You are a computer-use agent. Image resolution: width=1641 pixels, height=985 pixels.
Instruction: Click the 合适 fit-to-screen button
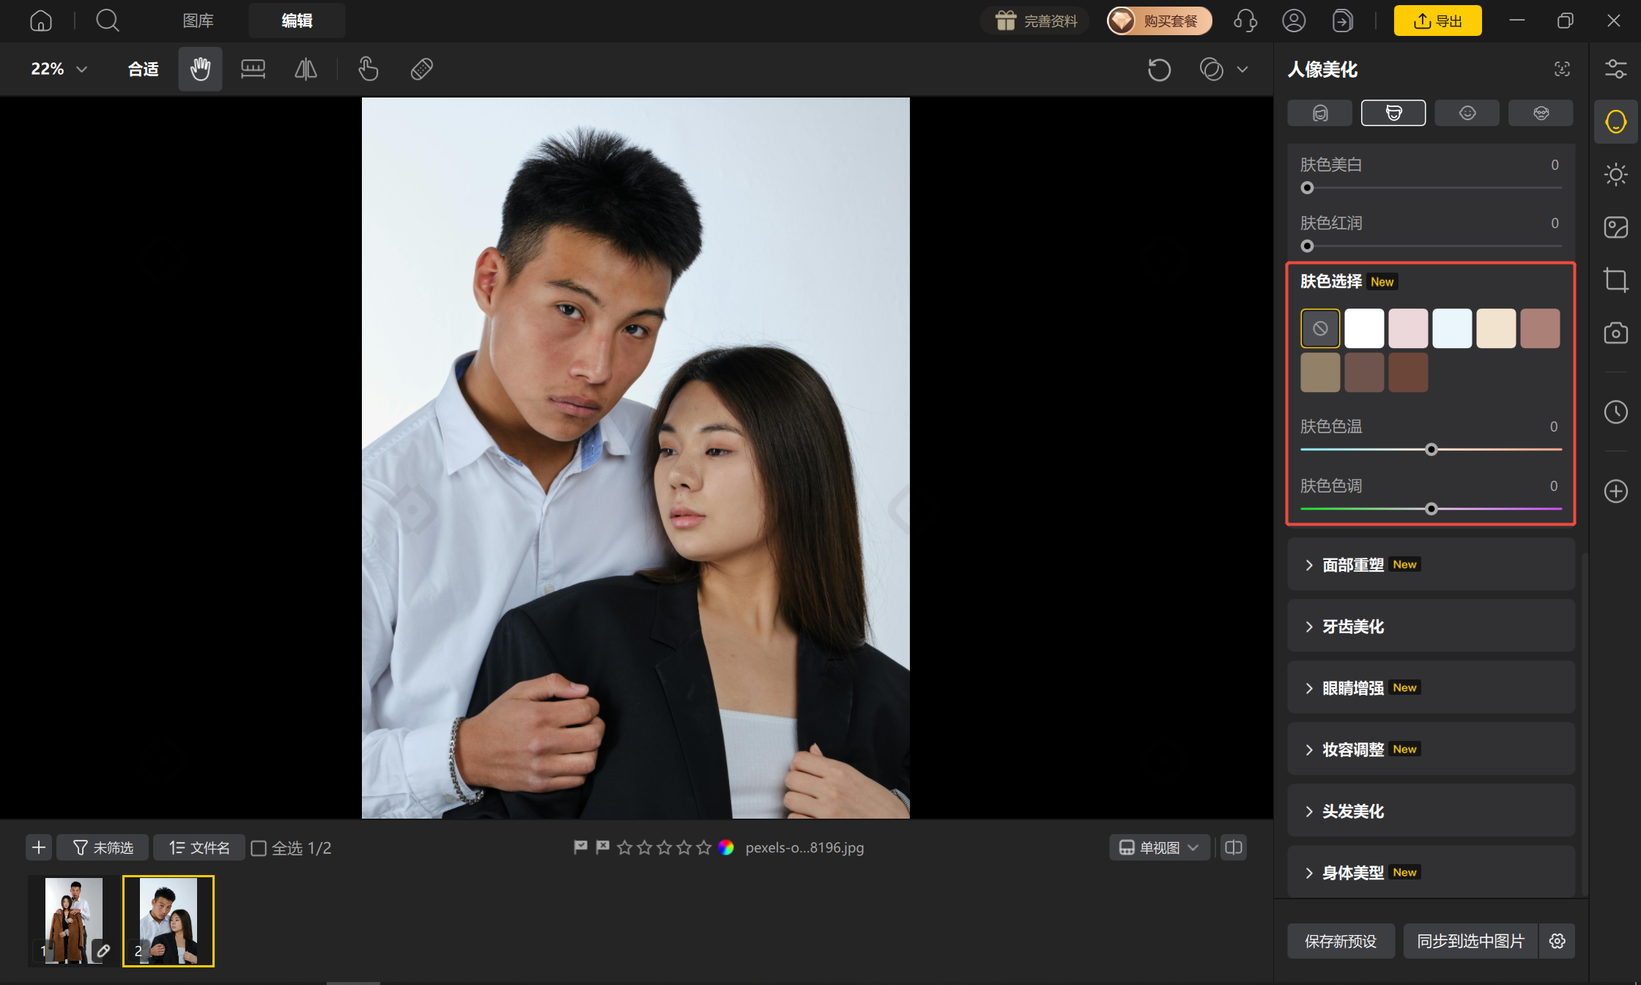(143, 69)
